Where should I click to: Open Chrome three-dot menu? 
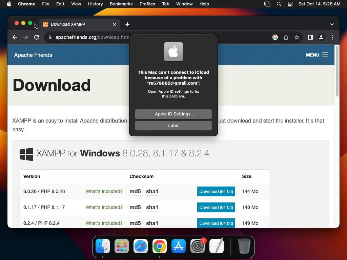click(332, 37)
